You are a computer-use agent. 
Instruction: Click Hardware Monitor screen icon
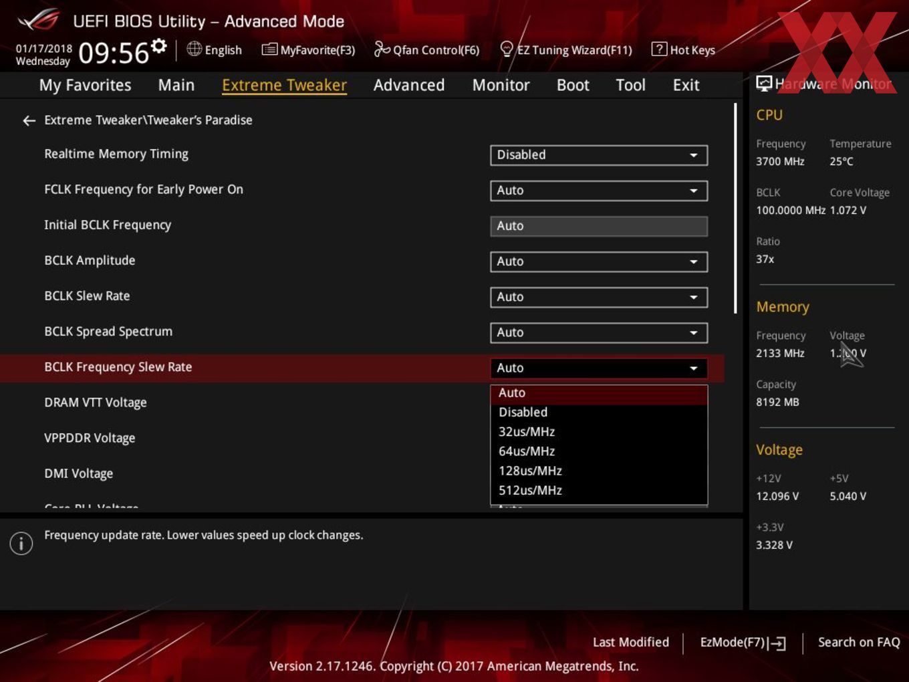764,84
